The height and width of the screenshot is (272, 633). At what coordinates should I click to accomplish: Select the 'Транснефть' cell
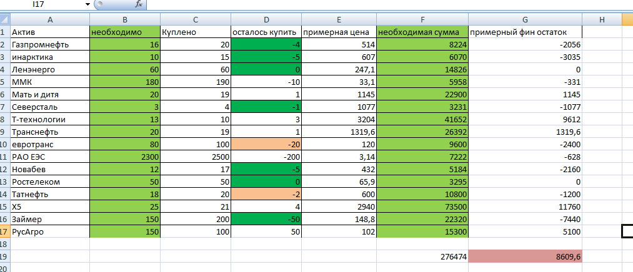point(49,132)
